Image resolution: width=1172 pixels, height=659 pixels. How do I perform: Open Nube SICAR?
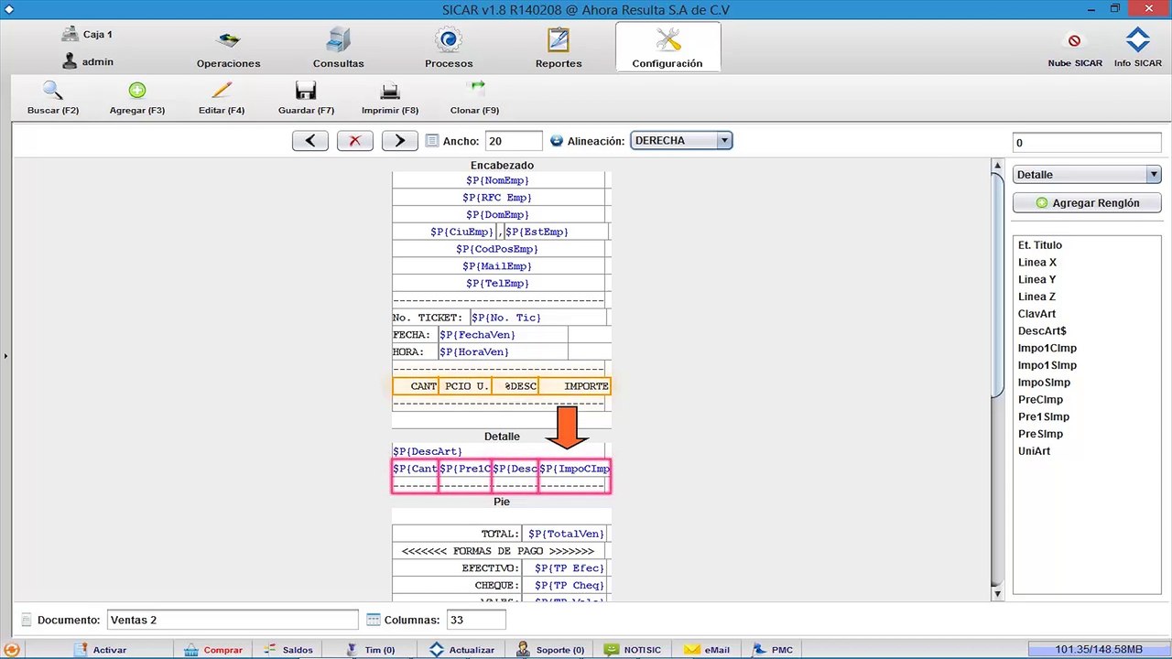coord(1075,49)
